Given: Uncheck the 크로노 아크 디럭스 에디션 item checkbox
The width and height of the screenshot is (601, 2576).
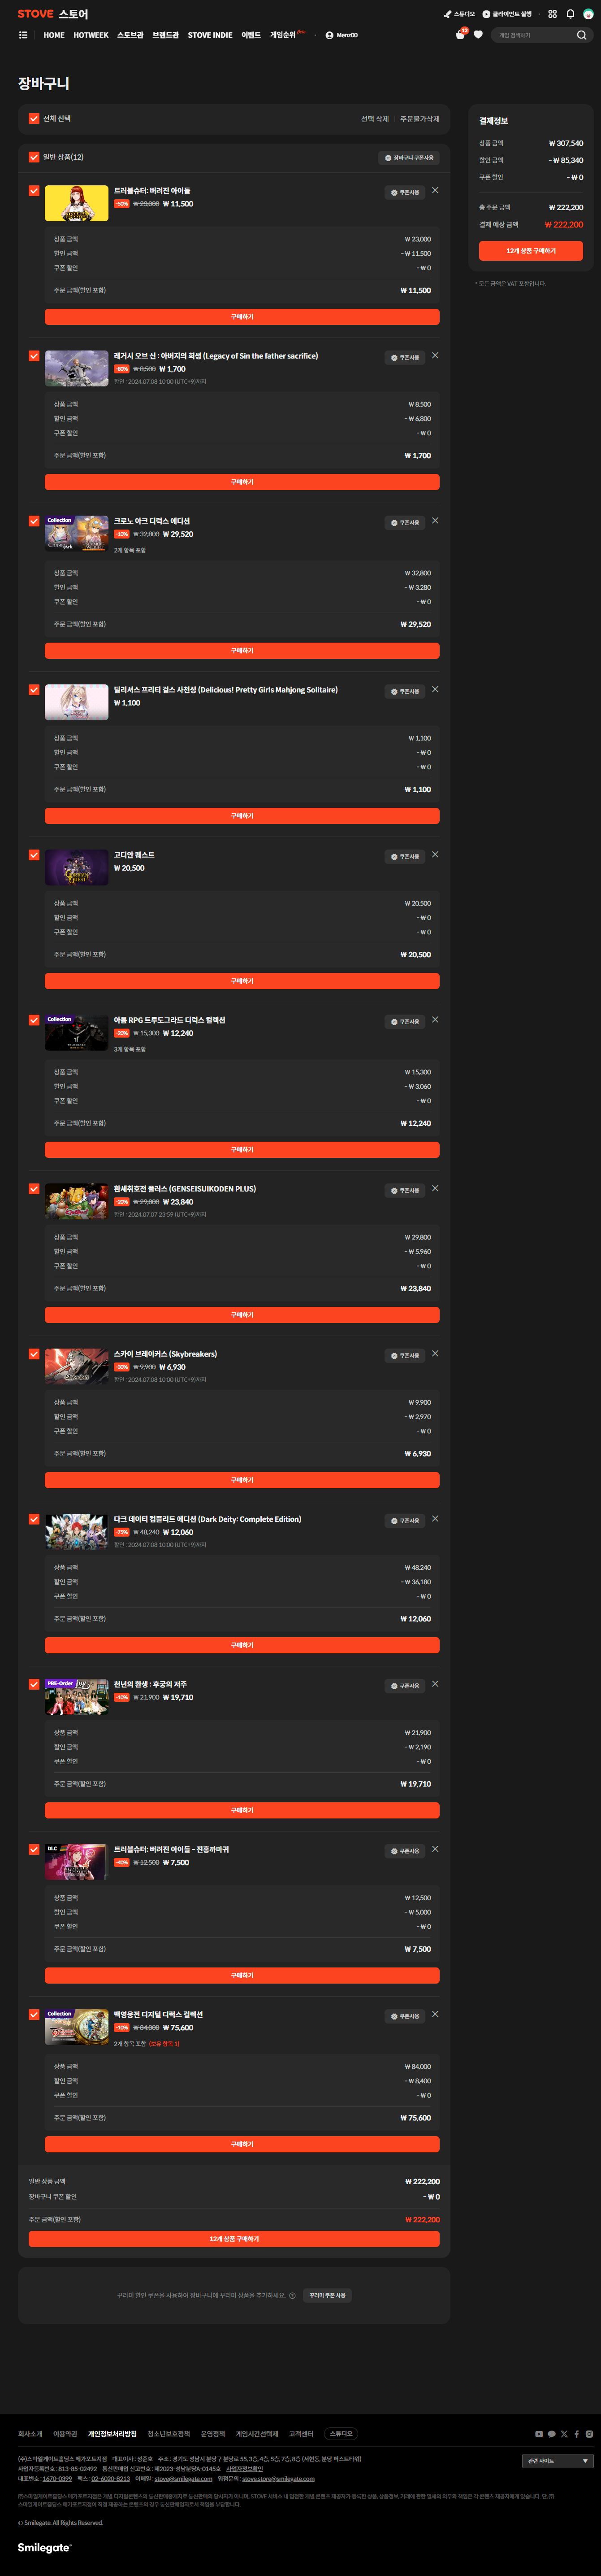Looking at the screenshot, I should [x=34, y=521].
